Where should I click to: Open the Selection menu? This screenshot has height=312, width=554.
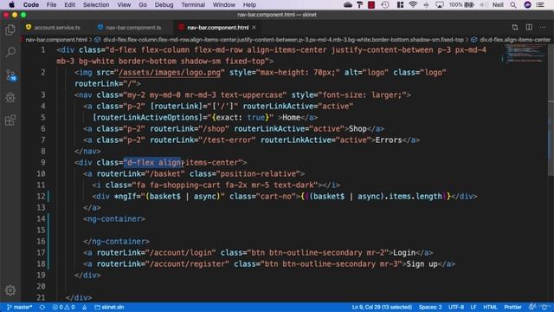[96, 4]
